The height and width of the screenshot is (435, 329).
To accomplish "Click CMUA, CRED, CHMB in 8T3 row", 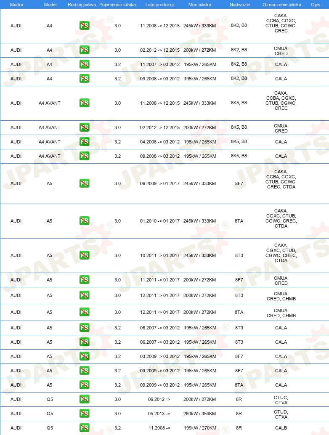I will (x=281, y=296).
